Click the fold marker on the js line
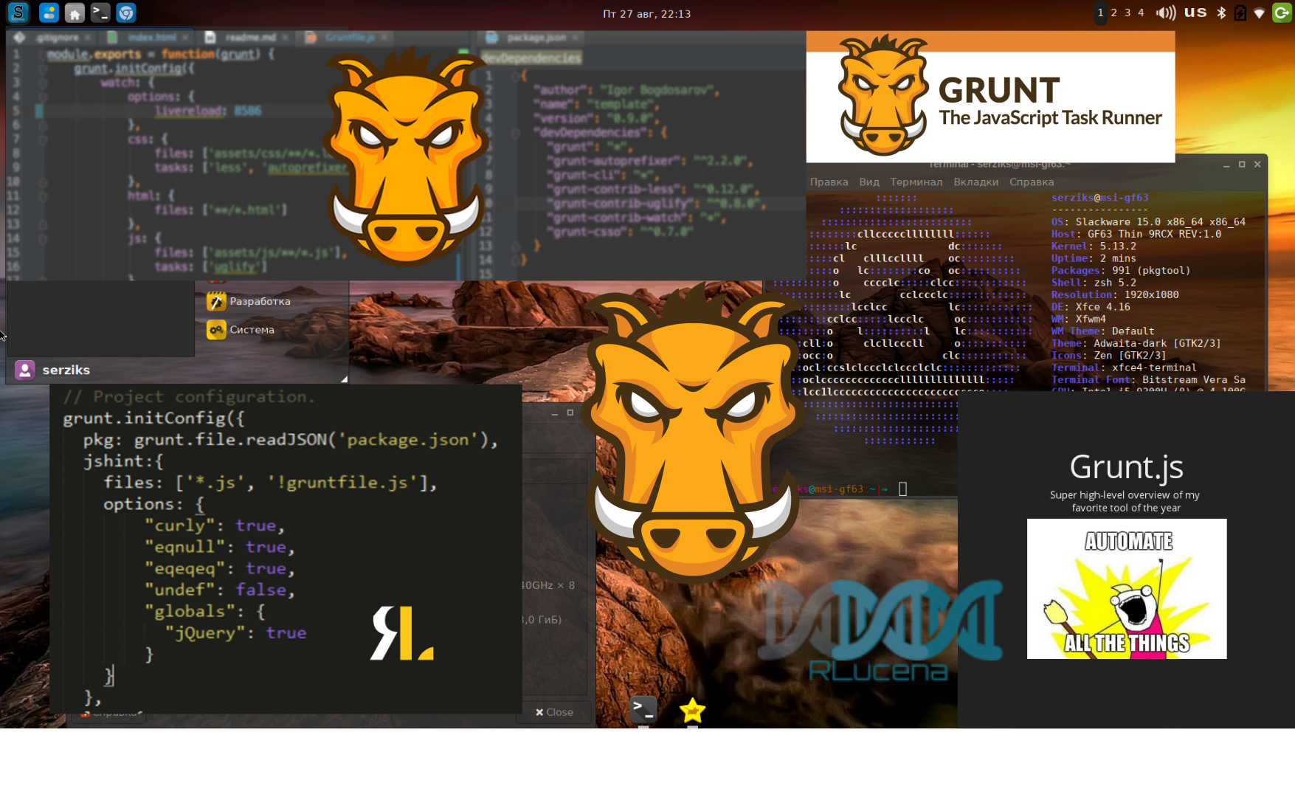1295x797 pixels. 42,238
